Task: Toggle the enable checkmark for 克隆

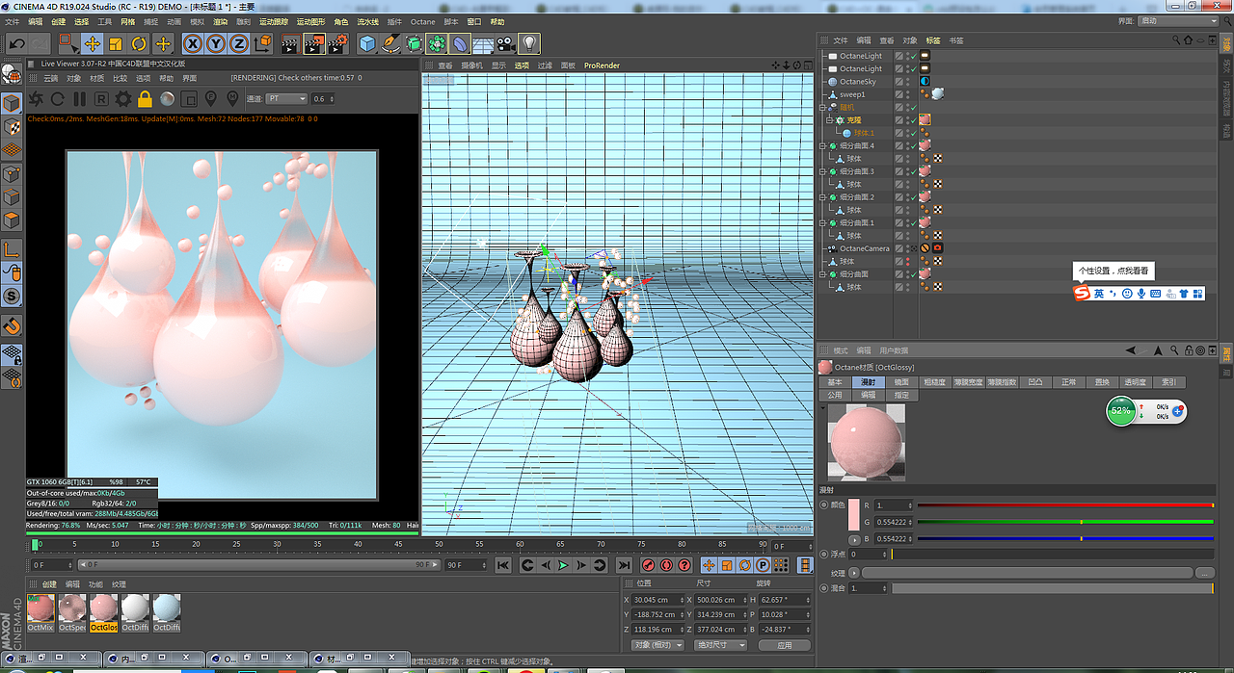Action: click(913, 120)
